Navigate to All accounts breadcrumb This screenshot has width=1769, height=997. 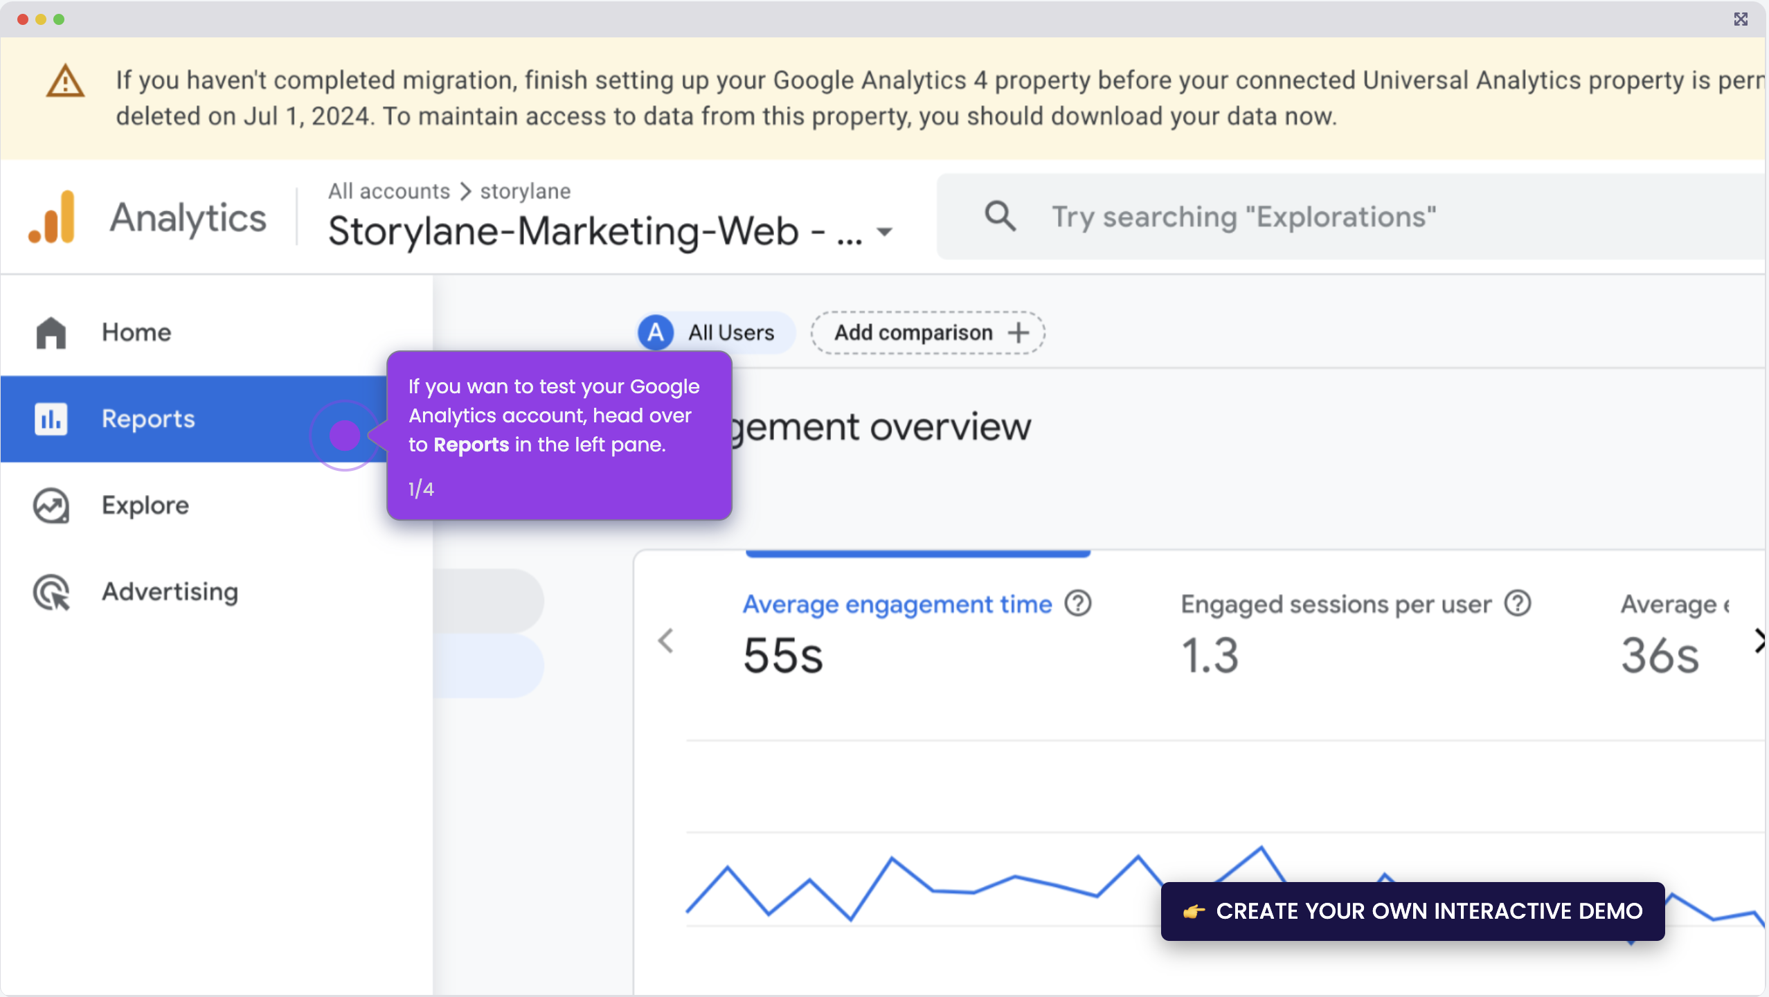click(388, 191)
